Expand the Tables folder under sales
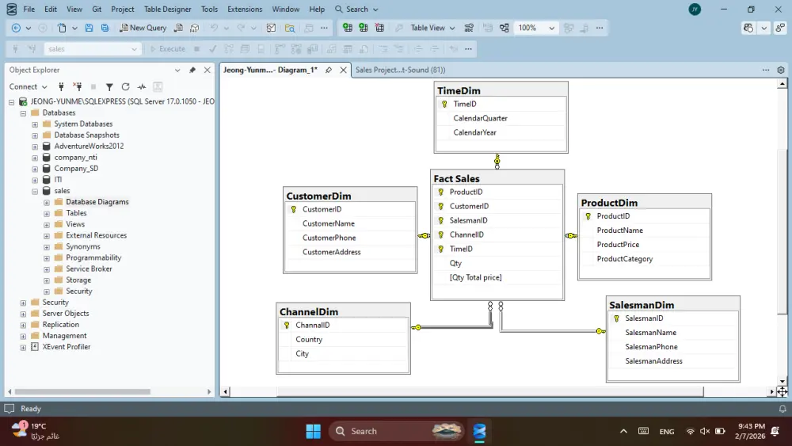 coord(47,213)
